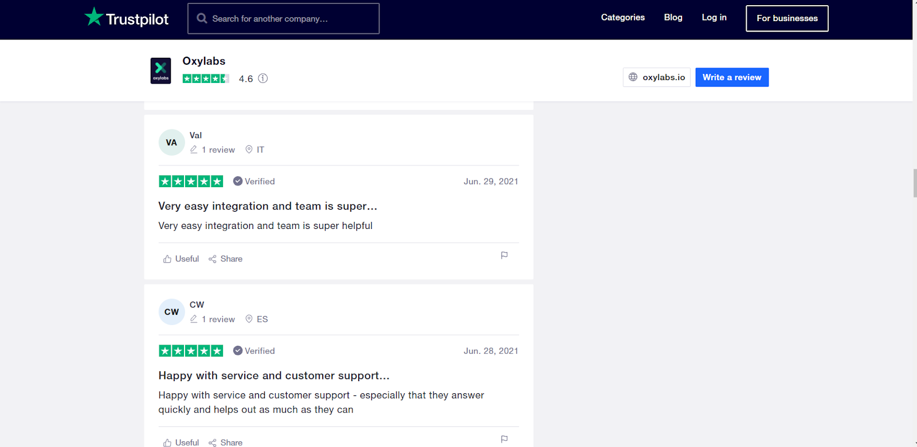Click the page vertical scrollbar thumb
The width and height of the screenshot is (917, 447).
click(915, 183)
